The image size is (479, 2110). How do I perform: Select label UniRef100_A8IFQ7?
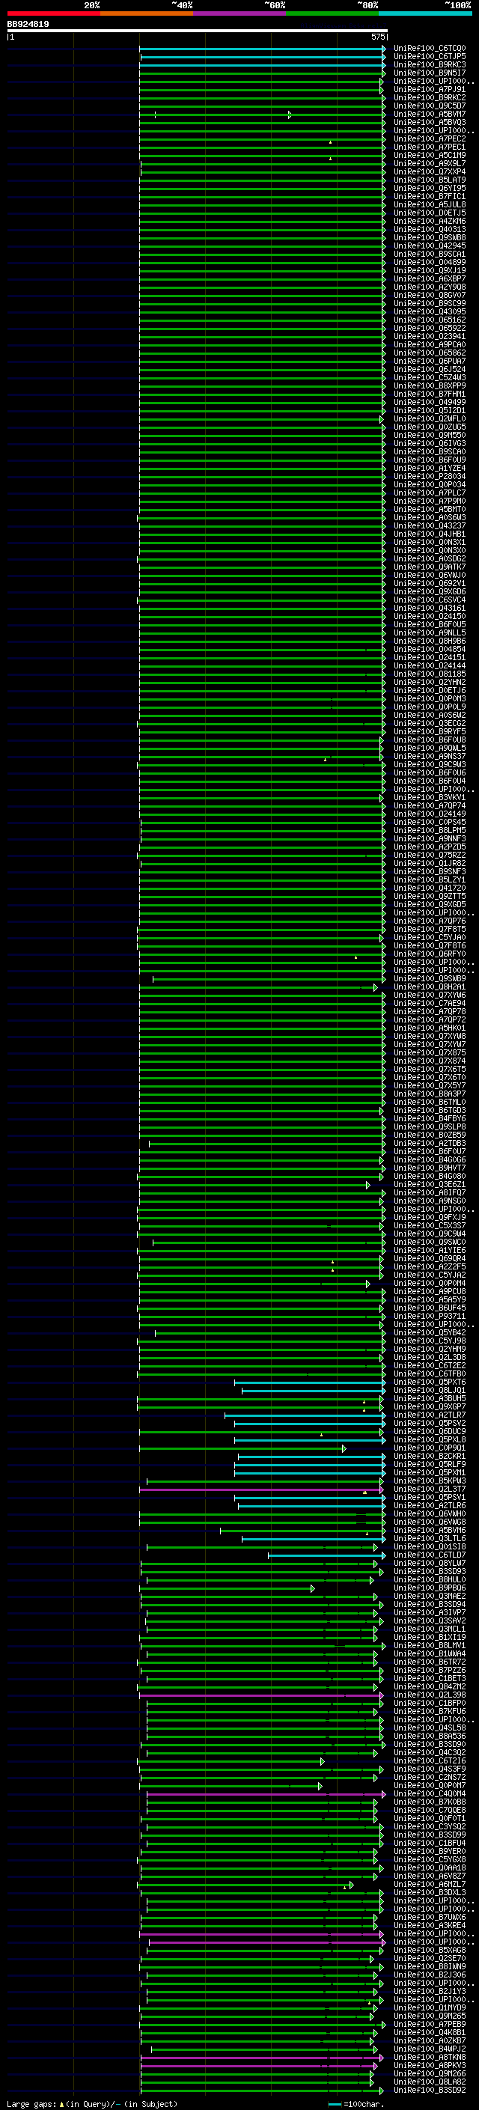pyautogui.click(x=430, y=1192)
